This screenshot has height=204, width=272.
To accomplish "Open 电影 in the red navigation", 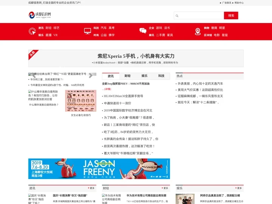I will (217, 35).
